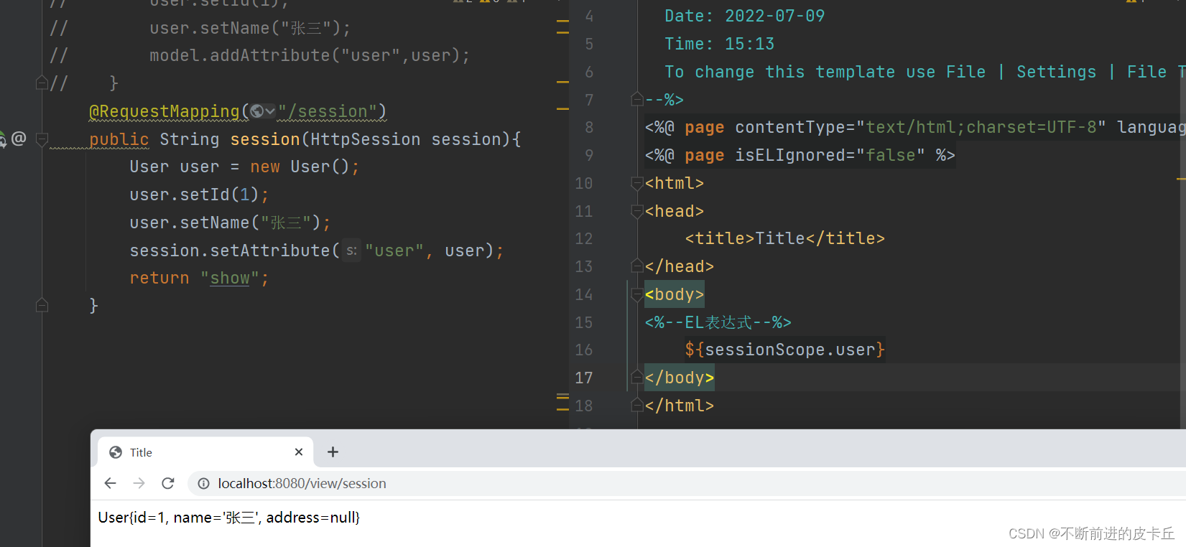Click the browser back arrow button
This screenshot has height=547, width=1186.
pyautogui.click(x=110, y=483)
